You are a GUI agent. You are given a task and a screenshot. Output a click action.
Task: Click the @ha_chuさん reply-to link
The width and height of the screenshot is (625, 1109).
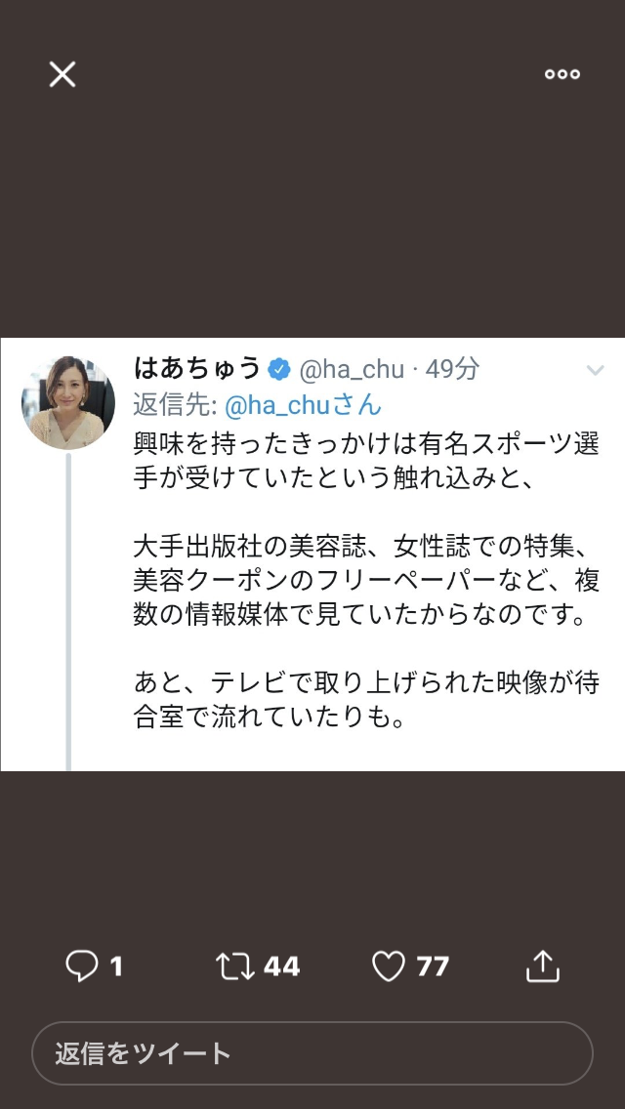[303, 405]
